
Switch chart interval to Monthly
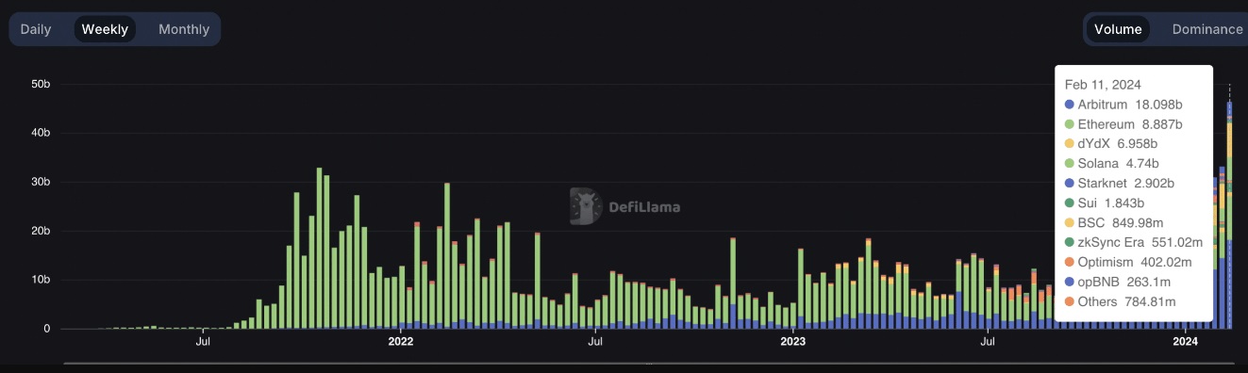[x=184, y=29]
